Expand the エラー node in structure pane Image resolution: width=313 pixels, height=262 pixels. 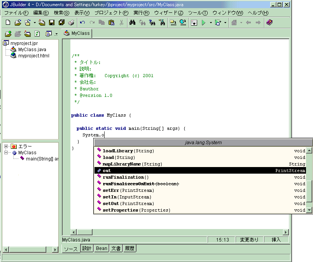point(6,147)
